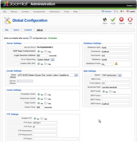137x142 pixels.
Task: Click the FTP Password field
Action: click(x=45, y=135)
